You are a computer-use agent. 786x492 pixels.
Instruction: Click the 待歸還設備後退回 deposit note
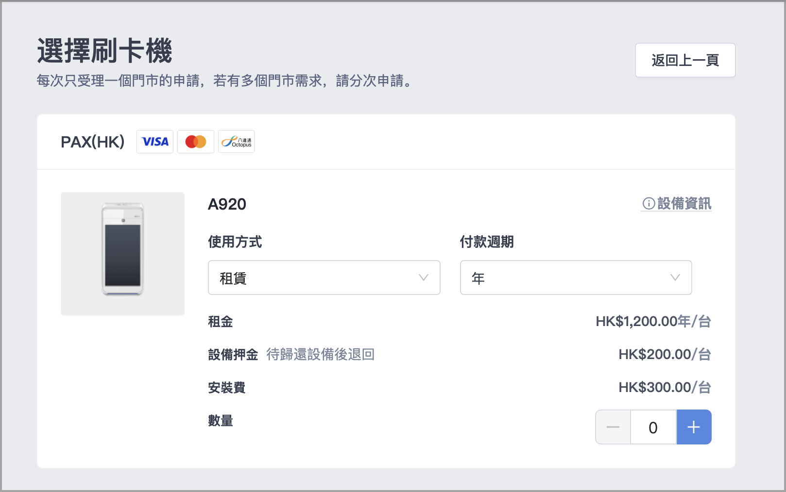pyautogui.click(x=321, y=354)
